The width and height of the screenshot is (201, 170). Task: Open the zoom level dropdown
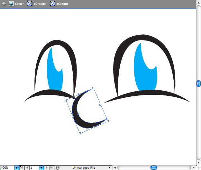click(16, 168)
